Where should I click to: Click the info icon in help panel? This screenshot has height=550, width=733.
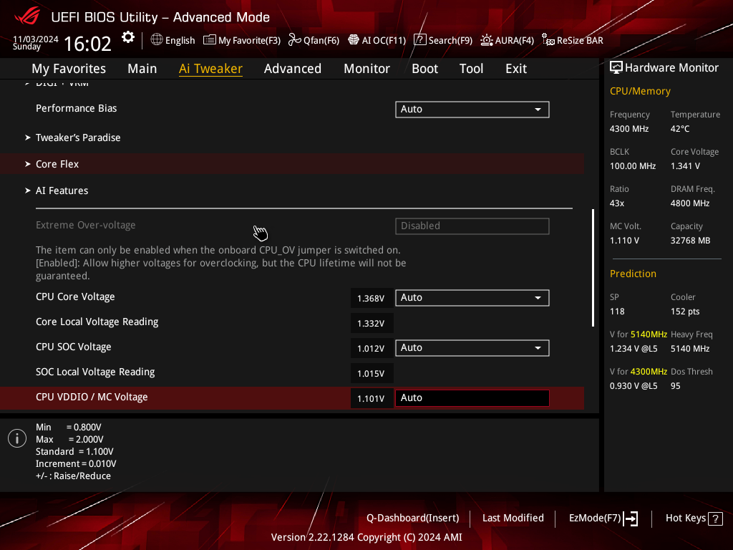pos(17,438)
